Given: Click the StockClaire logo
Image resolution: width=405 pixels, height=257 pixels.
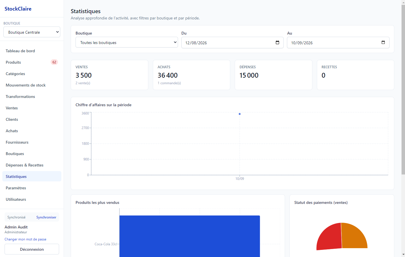Looking at the screenshot, I should (18, 9).
